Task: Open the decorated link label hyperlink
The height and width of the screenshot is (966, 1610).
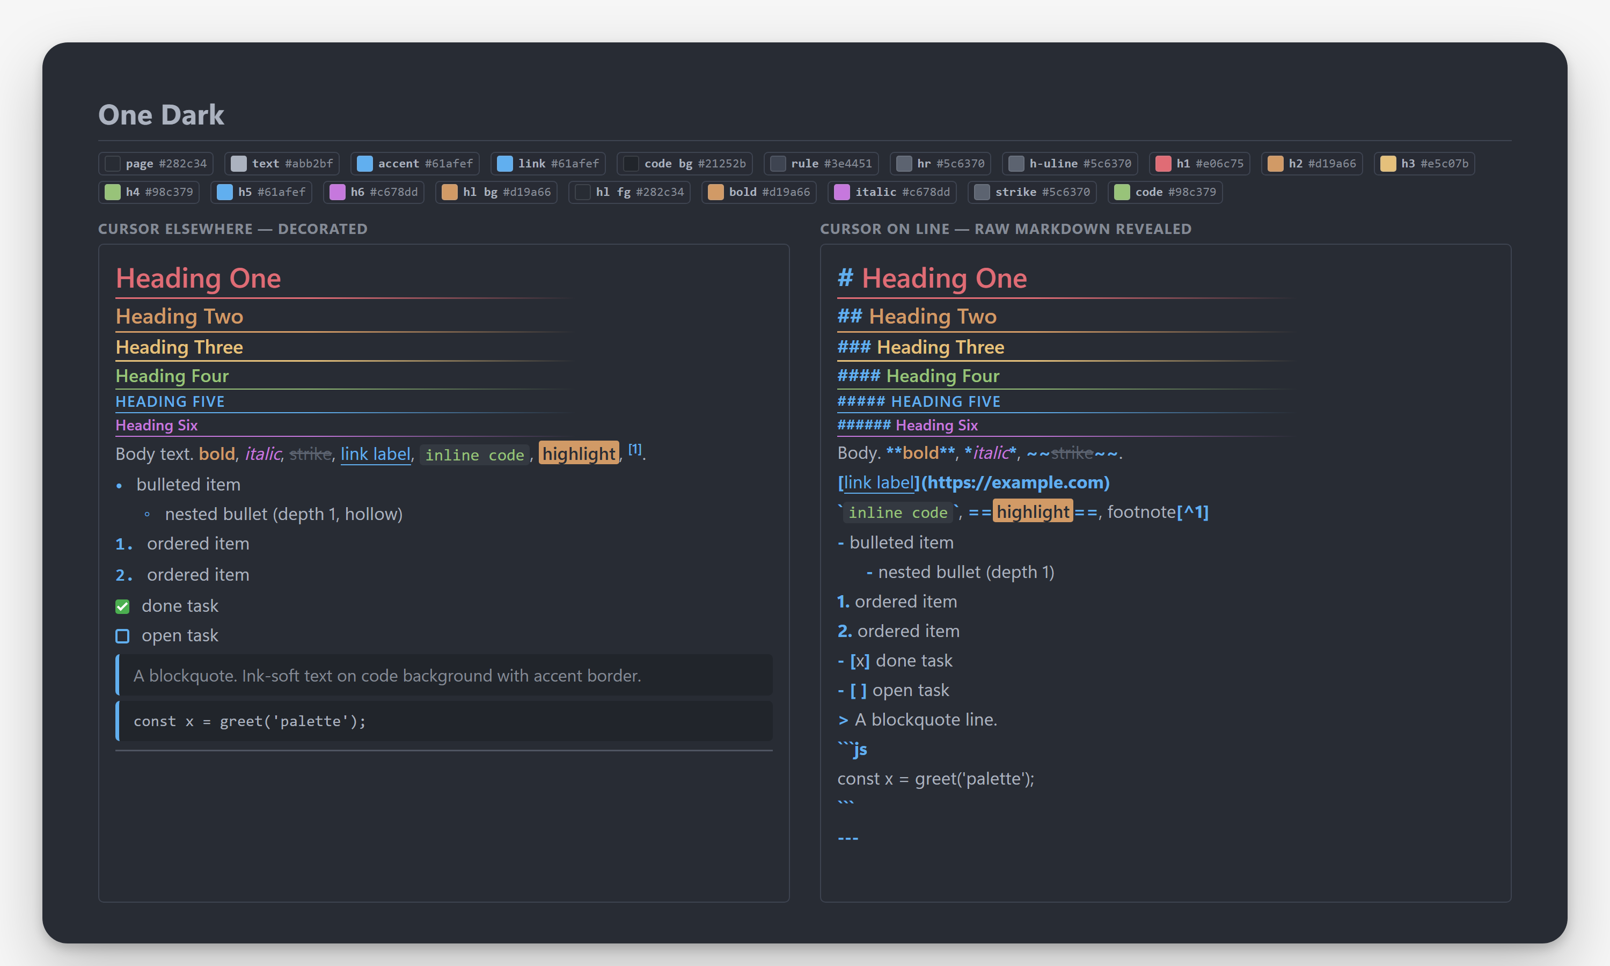Action: 376,453
